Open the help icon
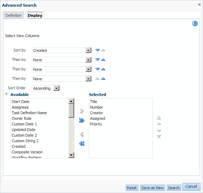 [195, 23]
